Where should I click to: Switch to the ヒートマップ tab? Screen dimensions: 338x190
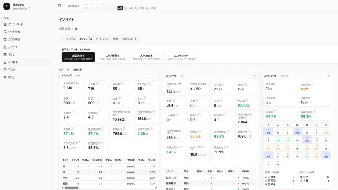point(102,39)
